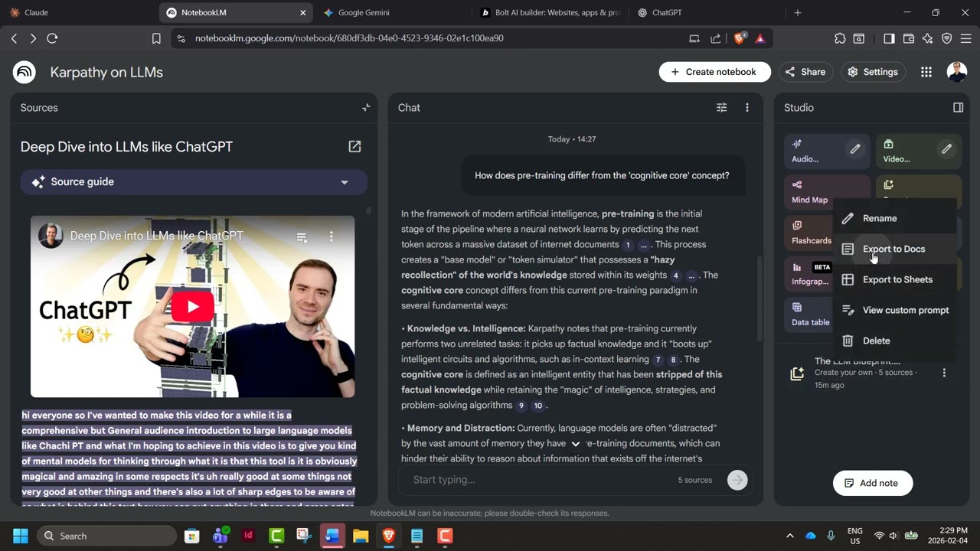Click the Create notebook button

pyautogui.click(x=714, y=72)
